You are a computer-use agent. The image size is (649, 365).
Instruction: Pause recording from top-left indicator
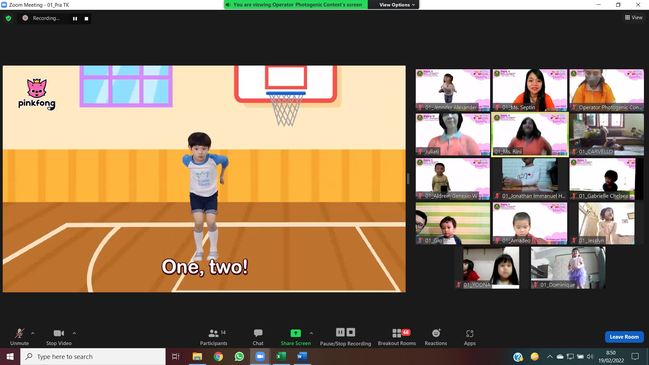pyautogui.click(x=75, y=19)
